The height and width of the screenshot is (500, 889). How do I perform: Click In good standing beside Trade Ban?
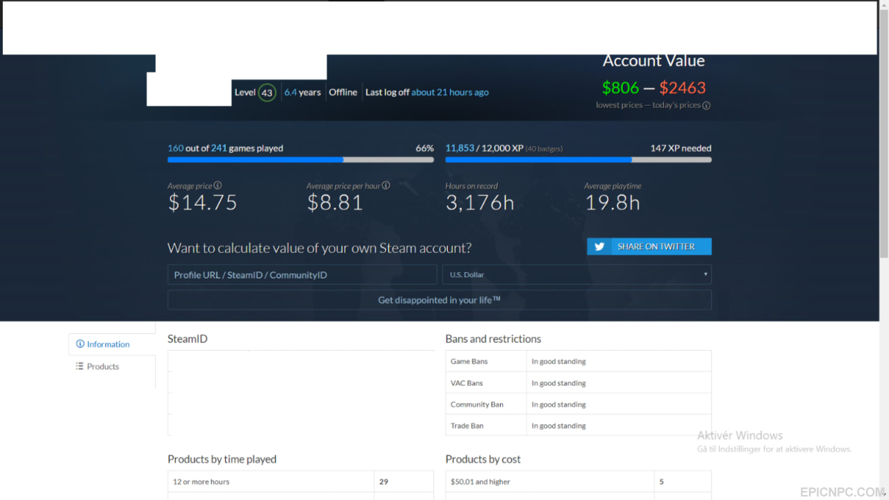pyautogui.click(x=558, y=426)
